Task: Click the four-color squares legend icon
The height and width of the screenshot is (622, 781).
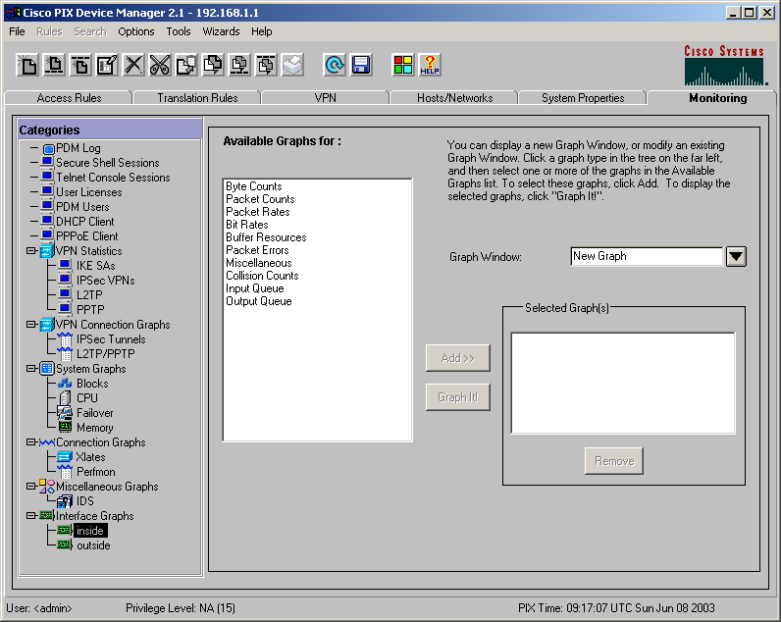Action: tap(403, 65)
